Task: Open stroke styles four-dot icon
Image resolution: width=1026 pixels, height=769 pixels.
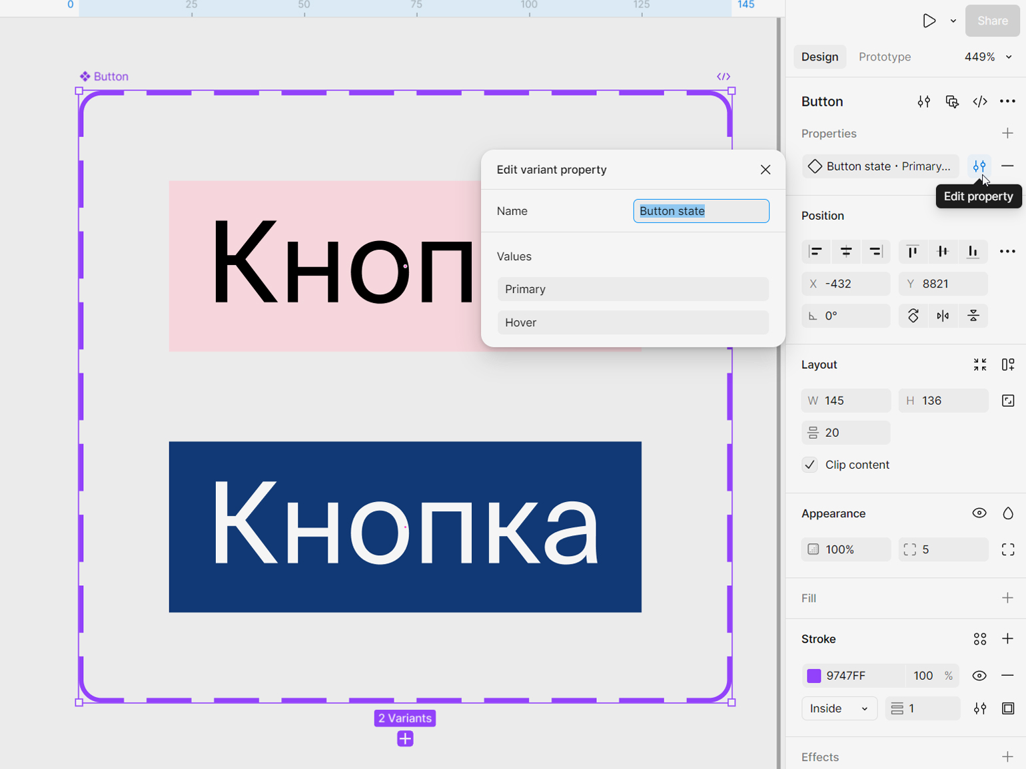Action: point(980,639)
